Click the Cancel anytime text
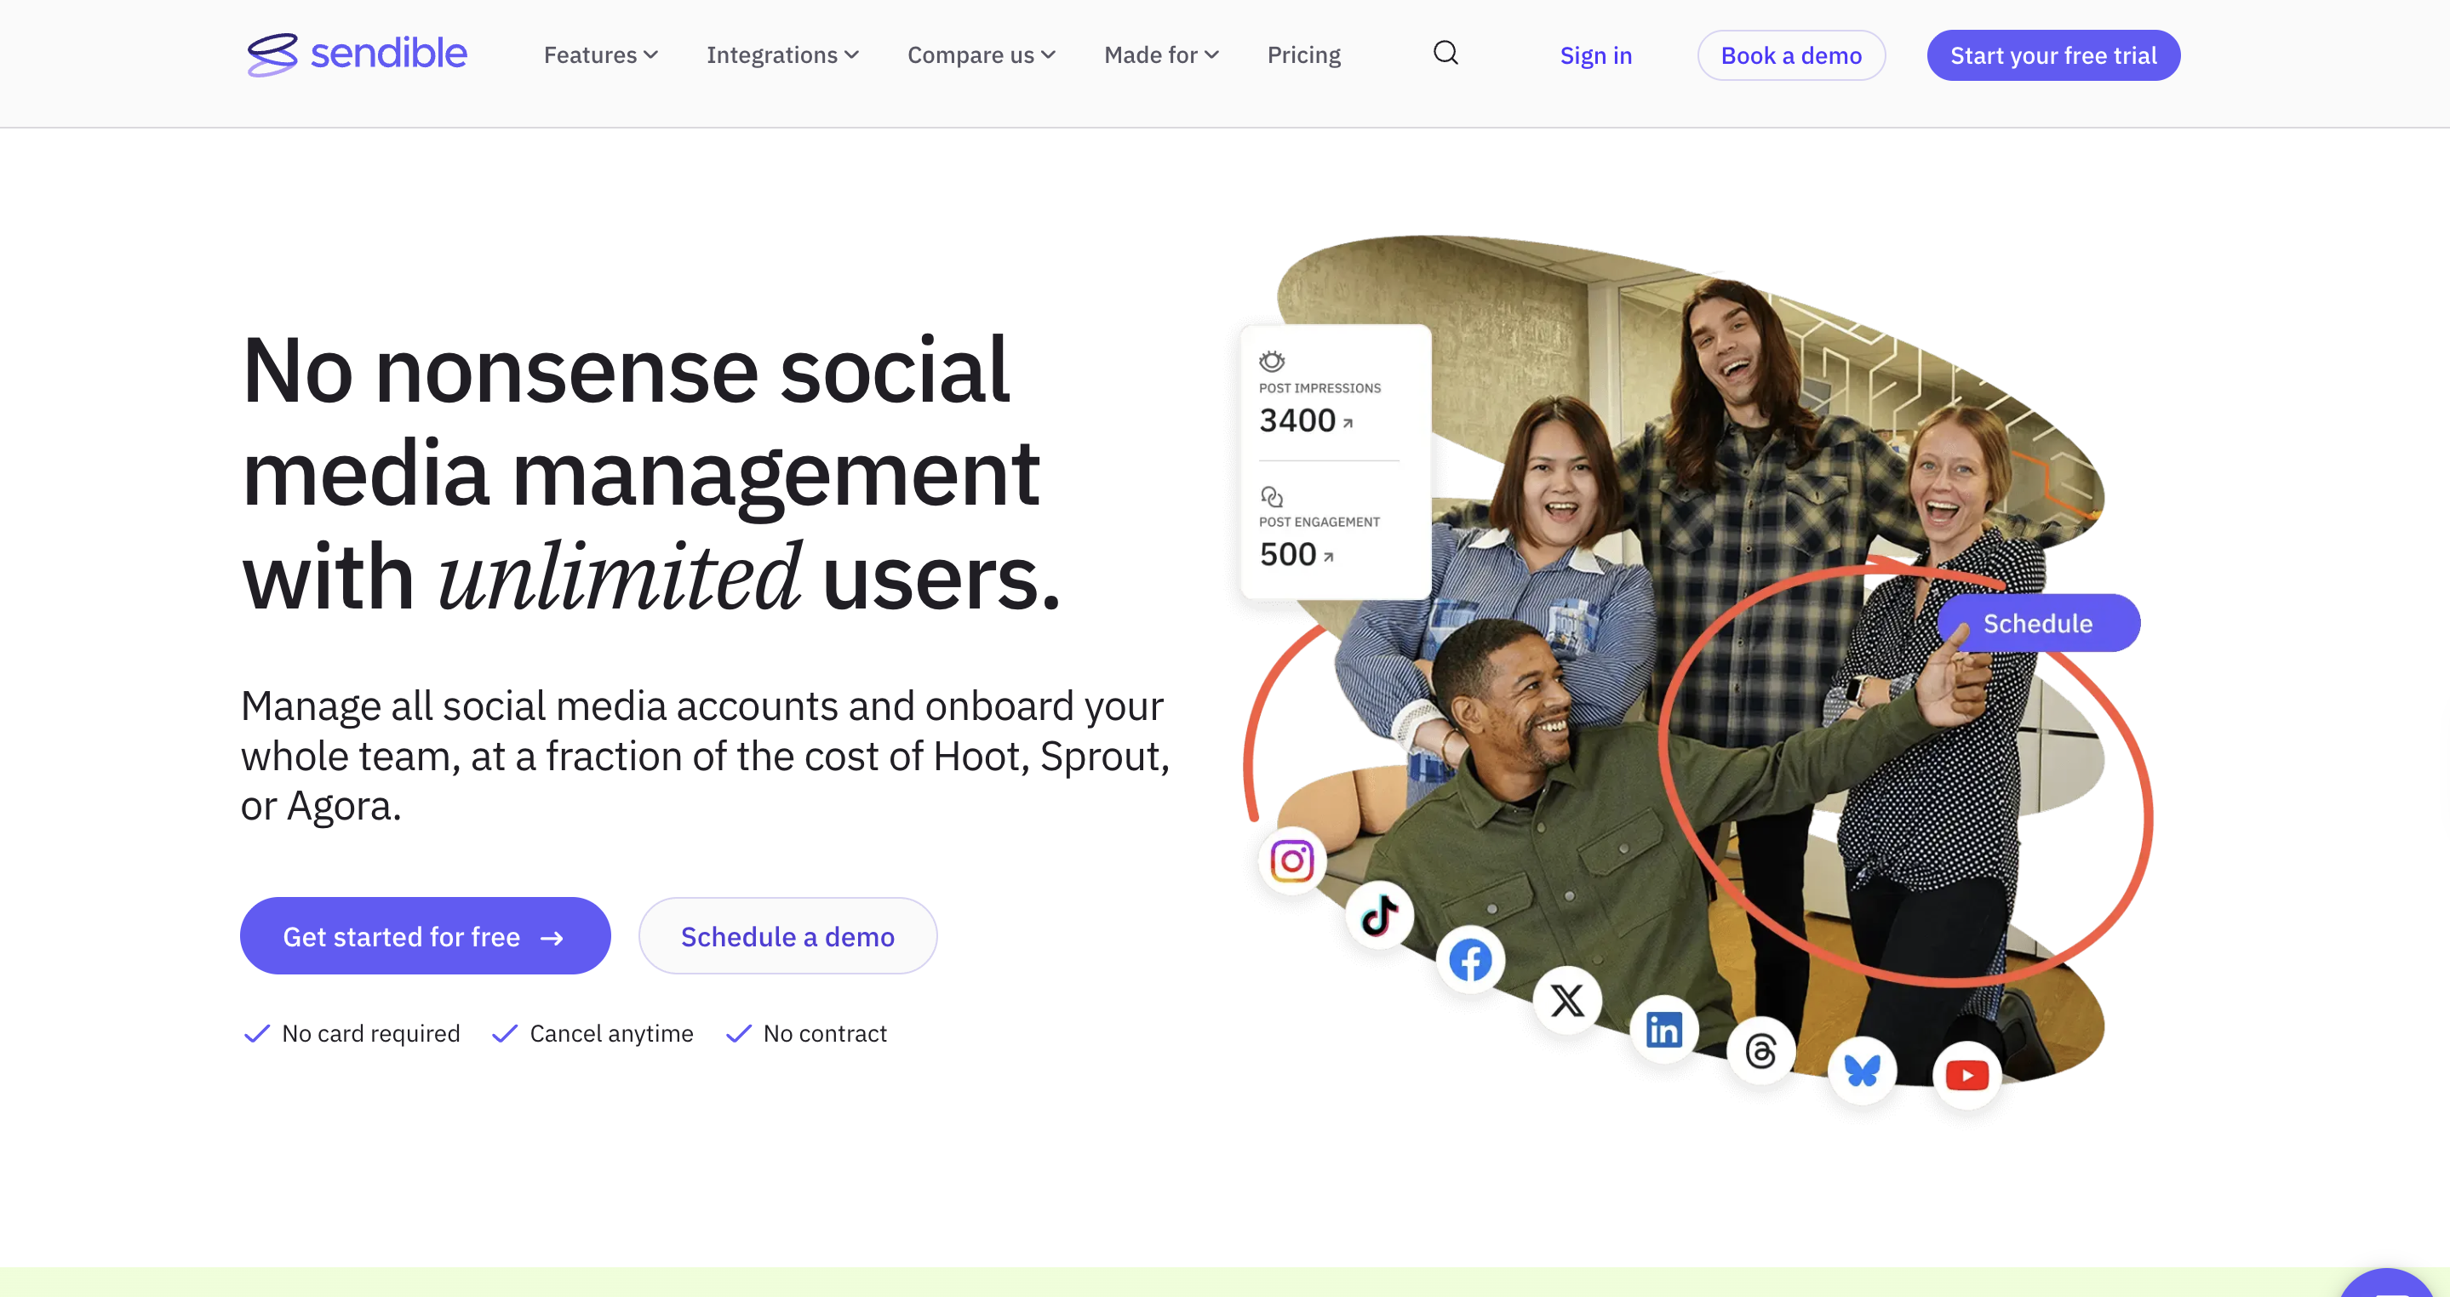 (x=611, y=1034)
